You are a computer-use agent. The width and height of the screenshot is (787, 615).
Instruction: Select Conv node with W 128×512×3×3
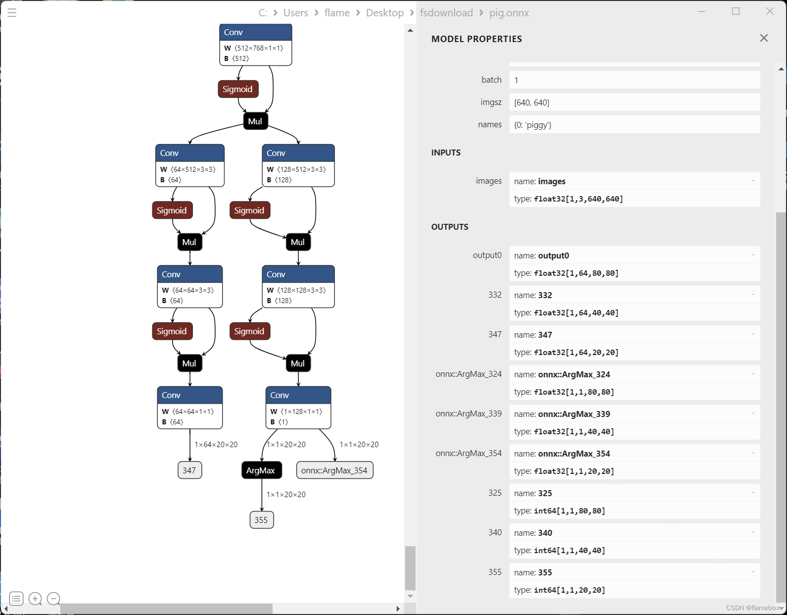(x=298, y=165)
